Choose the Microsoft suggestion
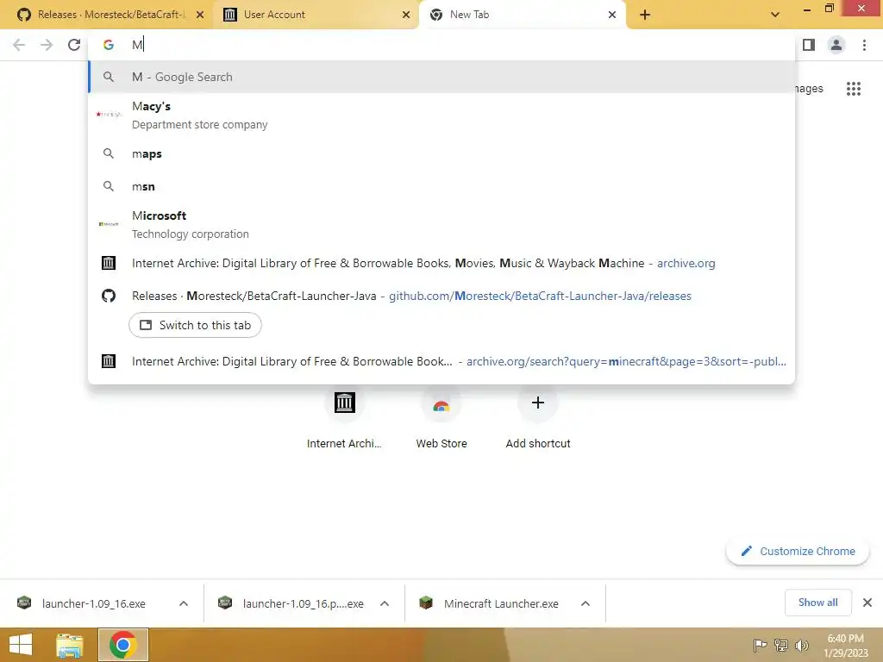883x662 pixels. pos(441,224)
